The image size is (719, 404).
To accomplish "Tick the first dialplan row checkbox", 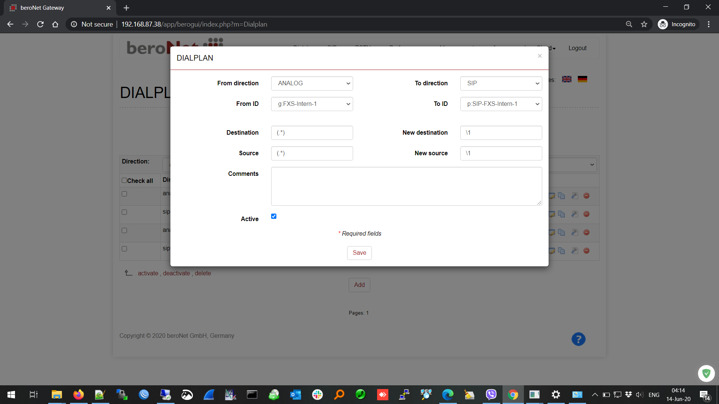I will (124, 194).
